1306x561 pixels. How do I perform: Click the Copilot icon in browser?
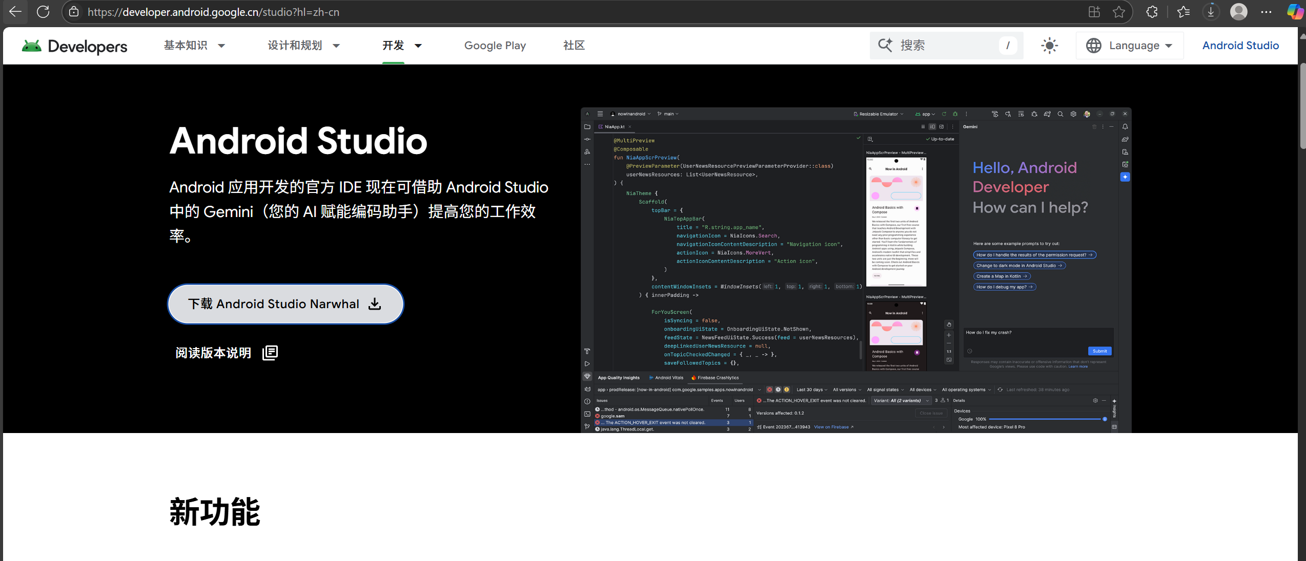click(x=1295, y=12)
